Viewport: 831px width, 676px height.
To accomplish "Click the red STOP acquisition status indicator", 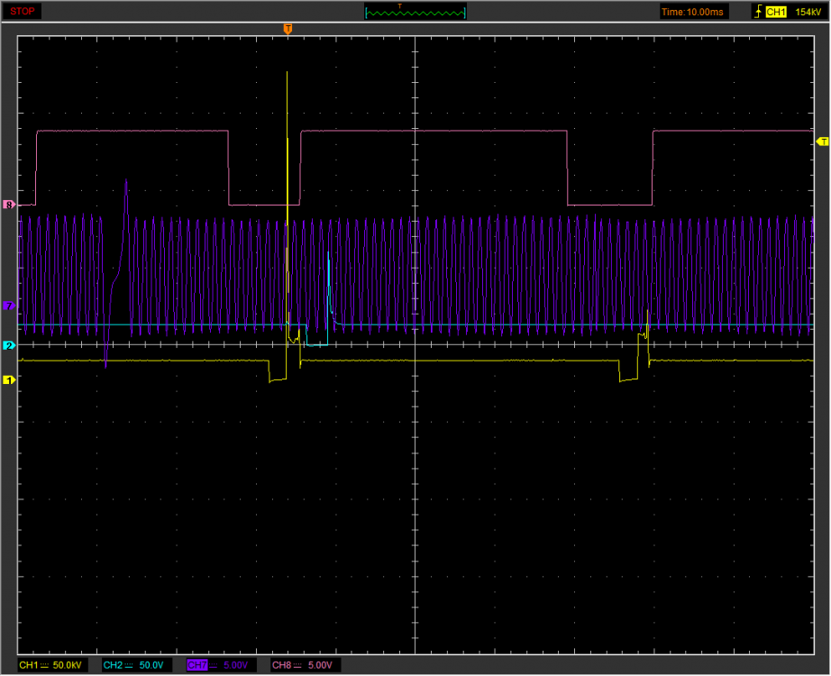I will pos(22,12).
